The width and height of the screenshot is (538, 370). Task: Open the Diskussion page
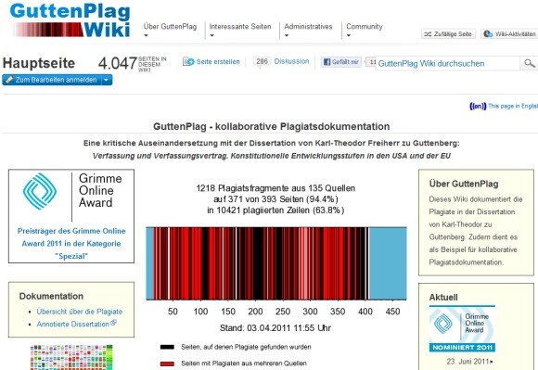coord(291,61)
